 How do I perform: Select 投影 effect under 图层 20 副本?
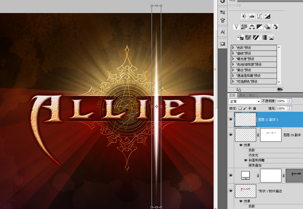(x=252, y=150)
